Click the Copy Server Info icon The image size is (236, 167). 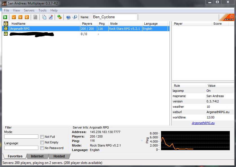pos(44,17)
